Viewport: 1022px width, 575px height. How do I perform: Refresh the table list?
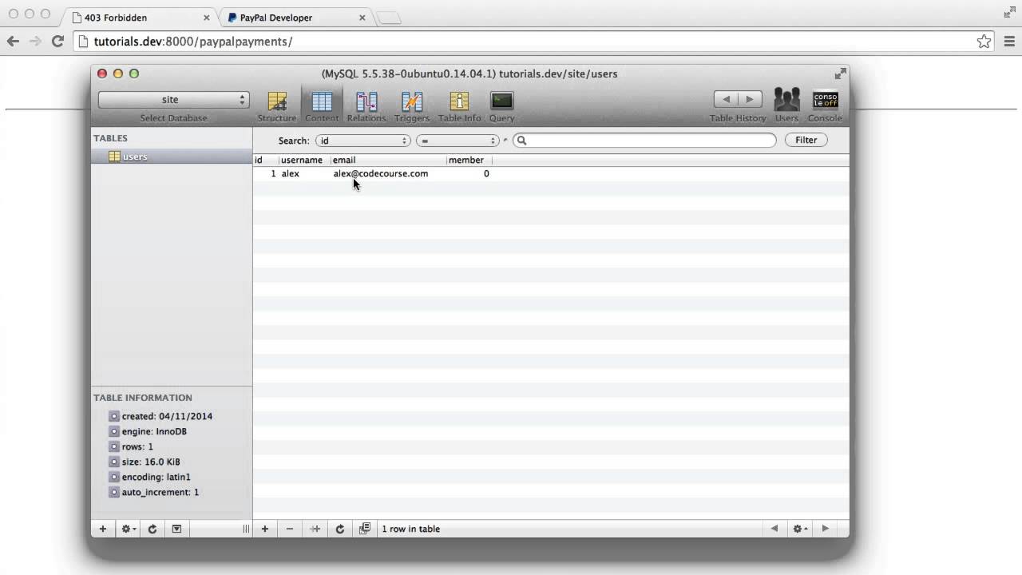click(x=153, y=529)
